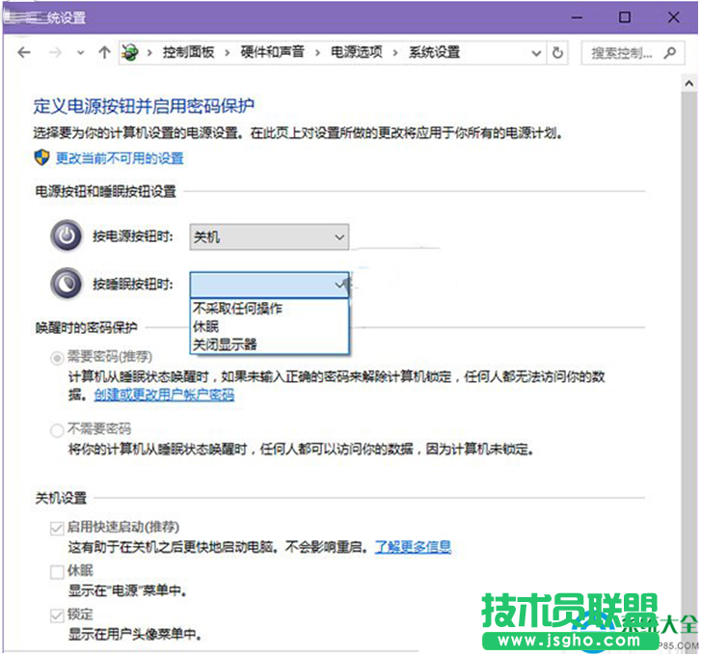
Task: Click the power button icon
Action: coord(67,235)
